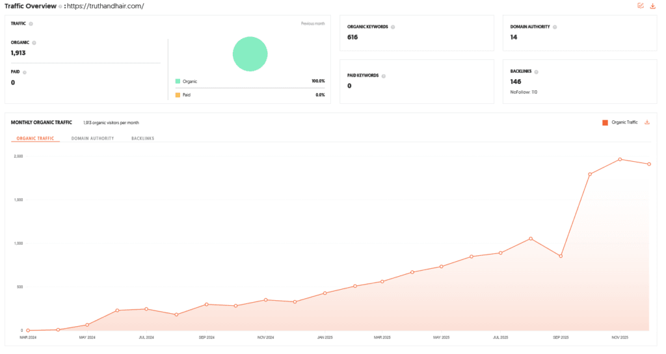Click the MAR 2024 first data point
The width and height of the screenshot is (666, 354).
click(28, 330)
